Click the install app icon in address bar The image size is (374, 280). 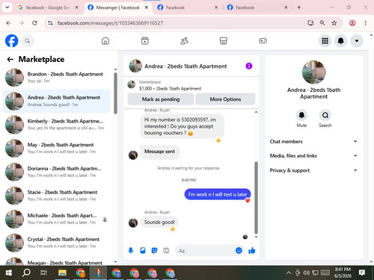[310, 23]
